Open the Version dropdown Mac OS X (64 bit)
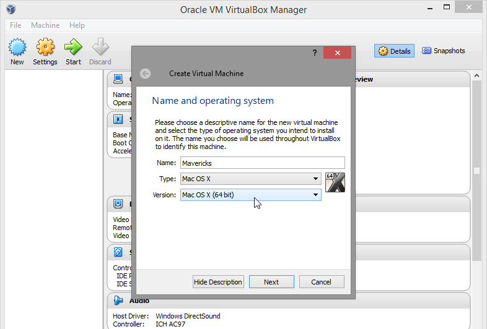 tap(251, 195)
